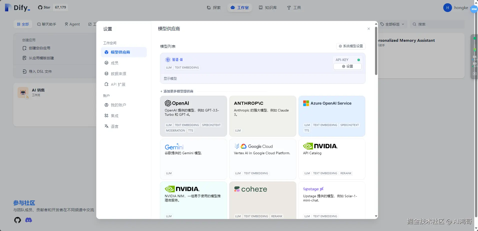The height and width of the screenshot is (231, 478).
Task: Expand 显示模型 list
Action: 170,78
